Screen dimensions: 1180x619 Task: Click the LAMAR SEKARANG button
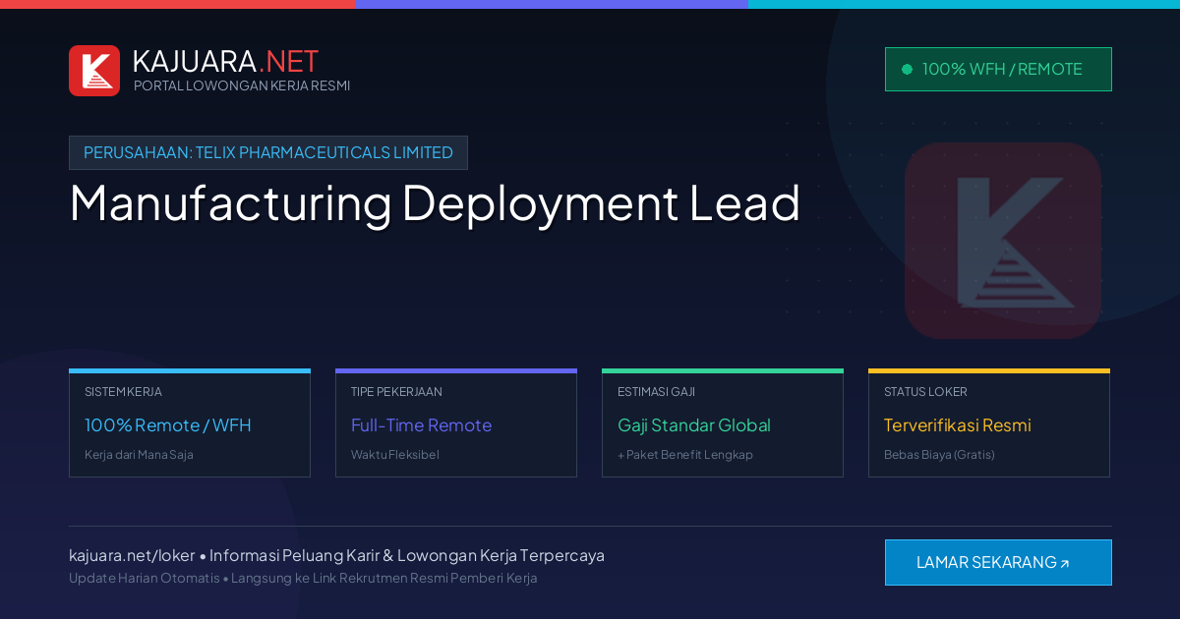click(998, 562)
